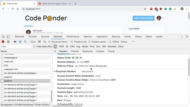Toggle the device toolbar icon
Screen dimensions: 190x107
click(x=8, y=37)
